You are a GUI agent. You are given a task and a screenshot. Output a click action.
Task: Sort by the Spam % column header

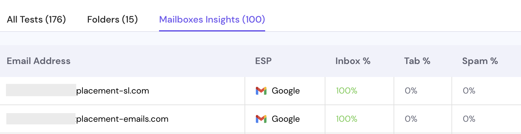coord(480,61)
